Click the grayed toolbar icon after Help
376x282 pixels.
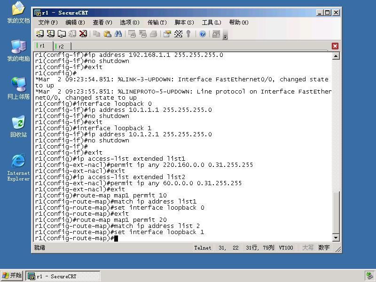pos(216,34)
